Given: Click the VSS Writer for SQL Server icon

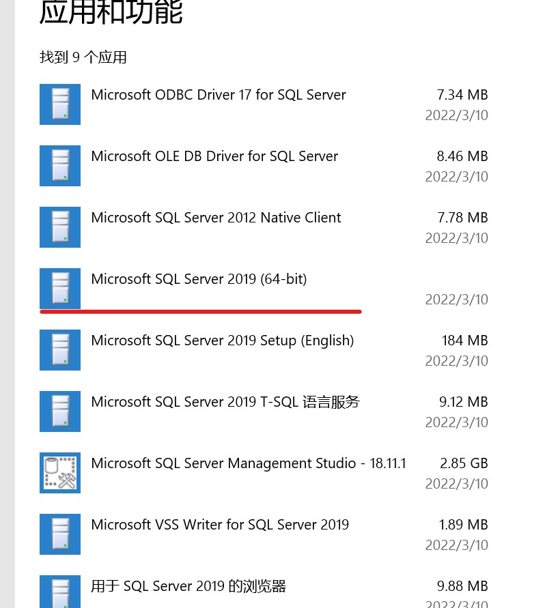Looking at the screenshot, I should click(60, 534).
